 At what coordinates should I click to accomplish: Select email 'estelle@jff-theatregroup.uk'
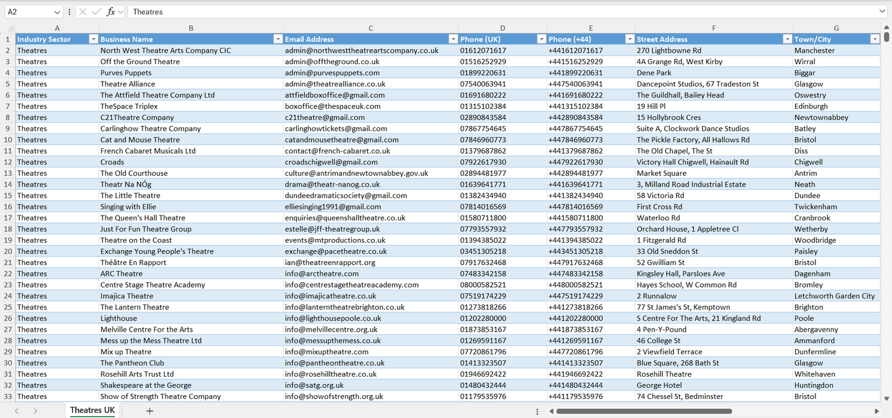click(x=370, y=228)
